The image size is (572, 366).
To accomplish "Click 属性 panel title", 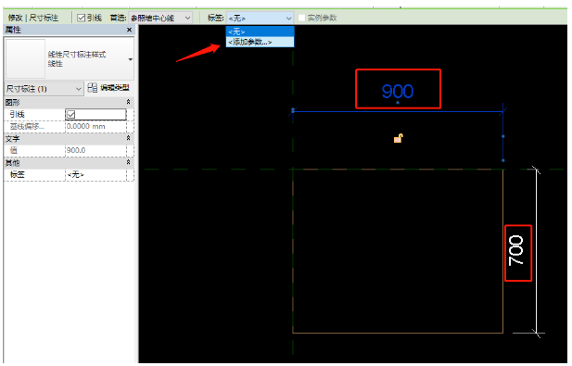I will tap(13, 30).
